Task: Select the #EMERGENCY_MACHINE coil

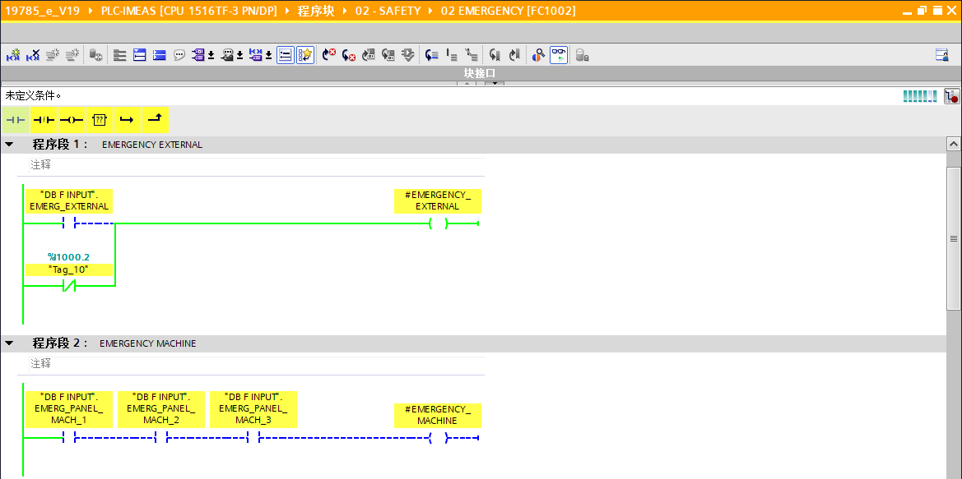Action: 437,438
